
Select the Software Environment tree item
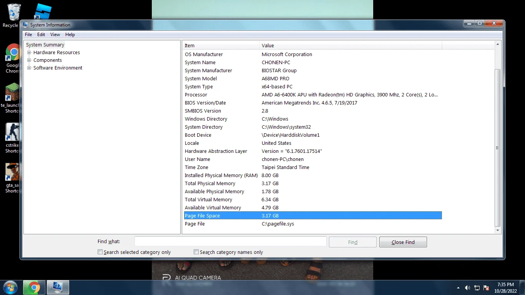point(58,68)
